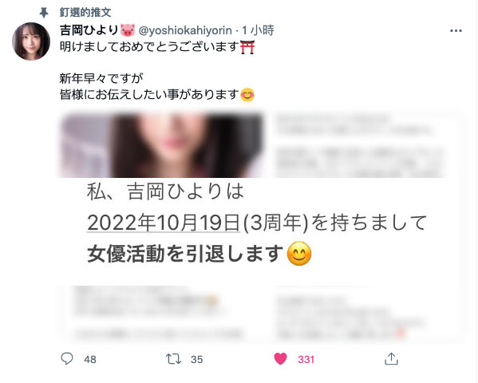Click the retweet count 35
This screenshot has height=383, width=478.
pos(196,360)
